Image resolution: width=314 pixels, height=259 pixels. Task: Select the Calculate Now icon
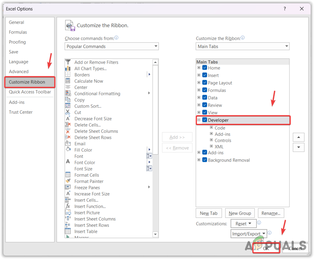click(69, 81)
